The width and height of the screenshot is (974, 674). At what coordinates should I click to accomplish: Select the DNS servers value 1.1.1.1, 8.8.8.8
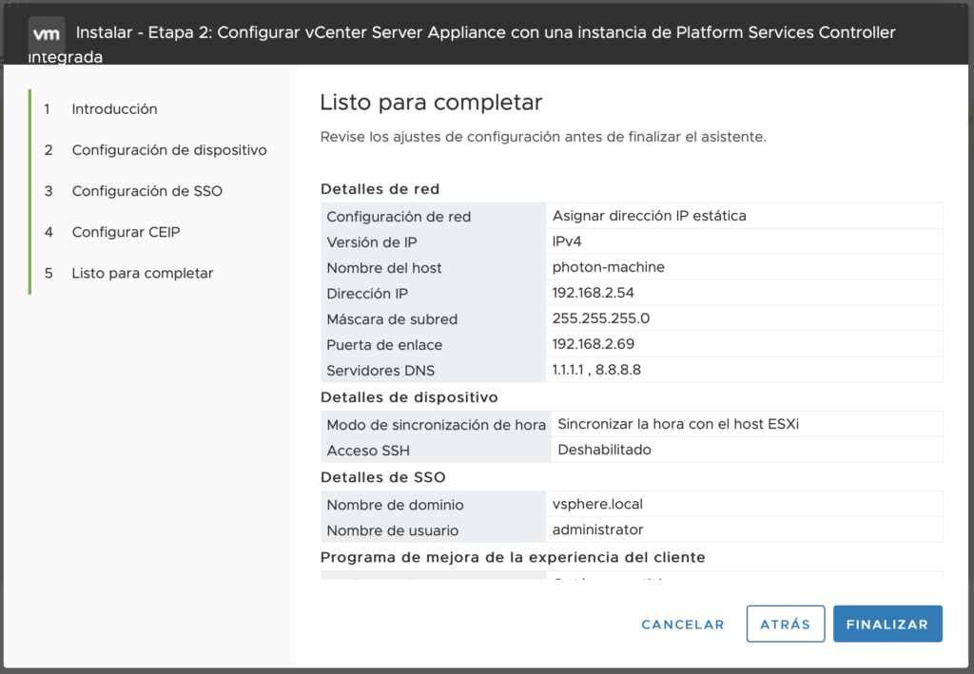click(x=596, y=370)
